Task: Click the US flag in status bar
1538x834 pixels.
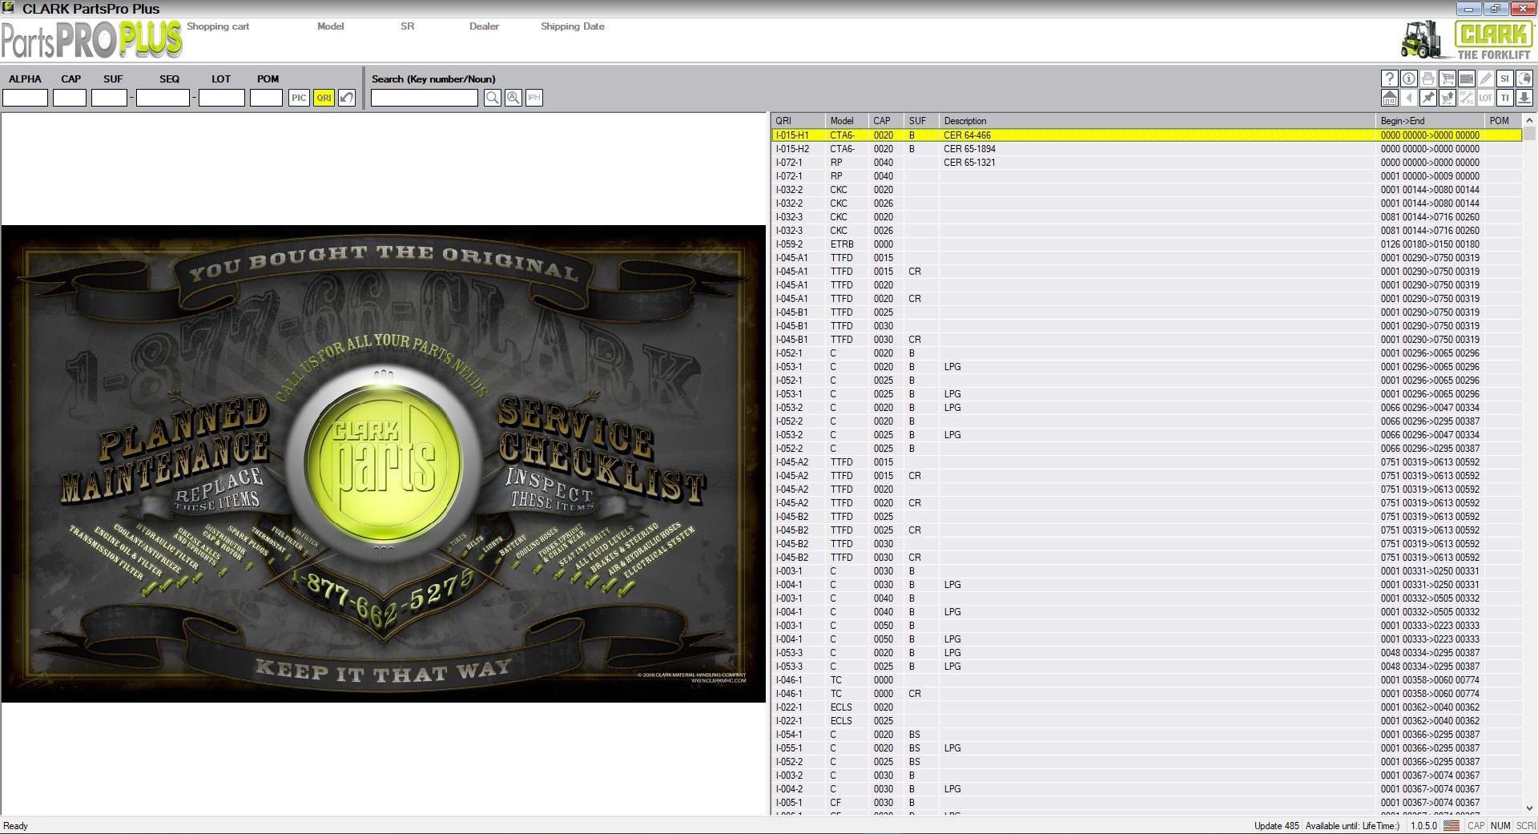Action: [x=1451, y=825]
